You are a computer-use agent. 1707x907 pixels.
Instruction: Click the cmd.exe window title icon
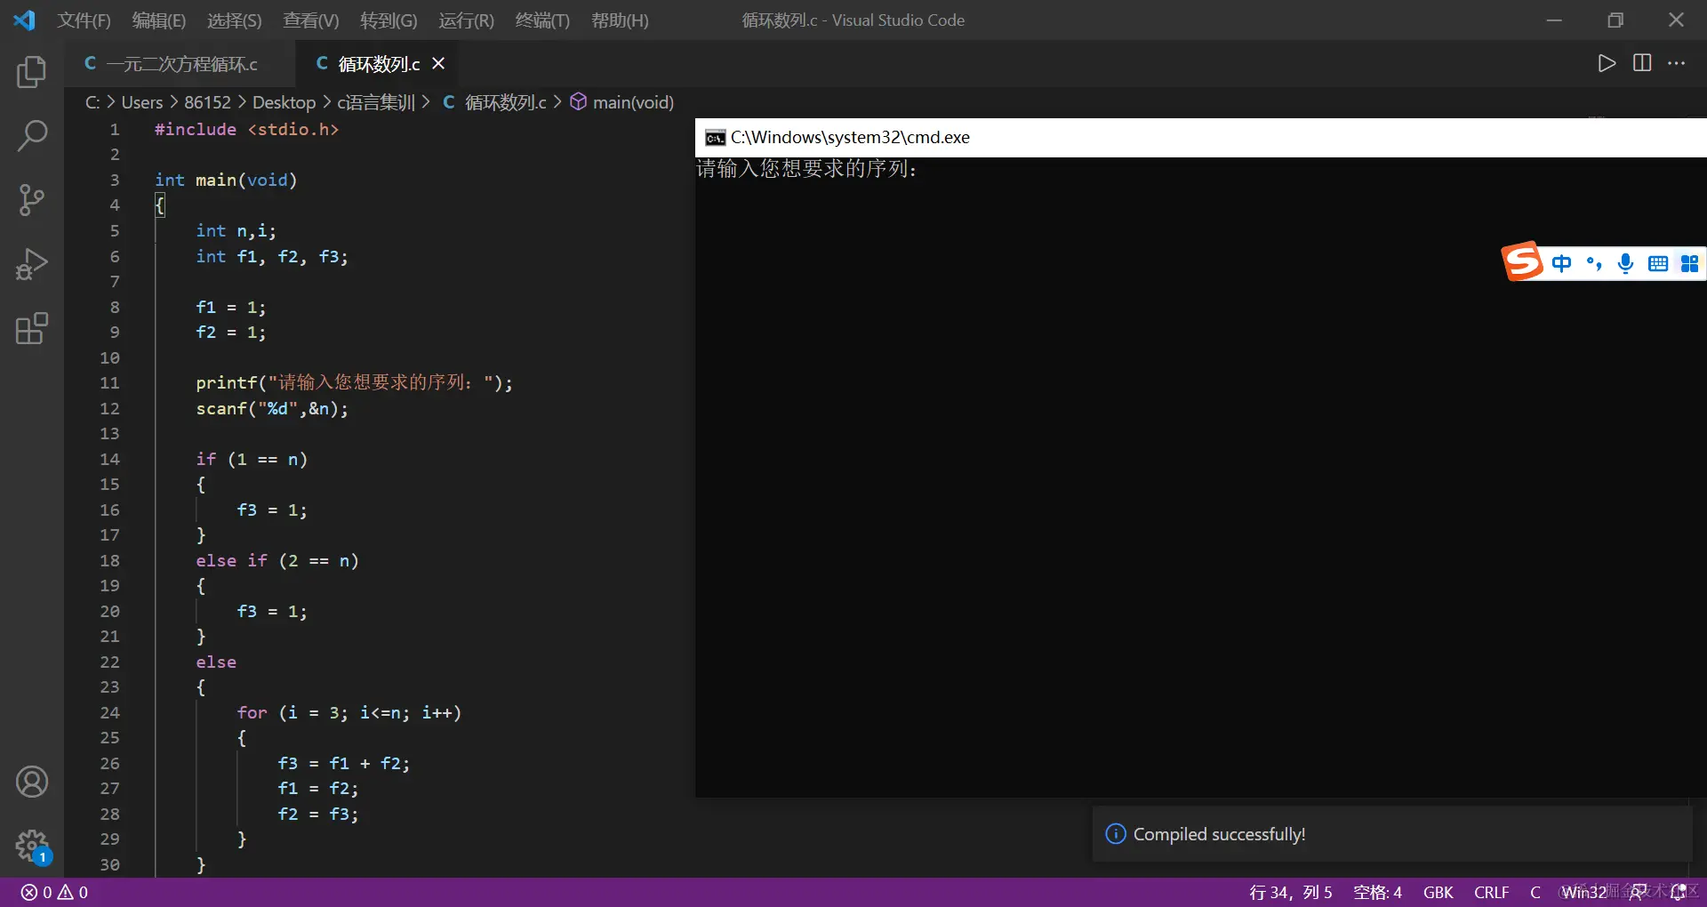[x=715, y=138]
